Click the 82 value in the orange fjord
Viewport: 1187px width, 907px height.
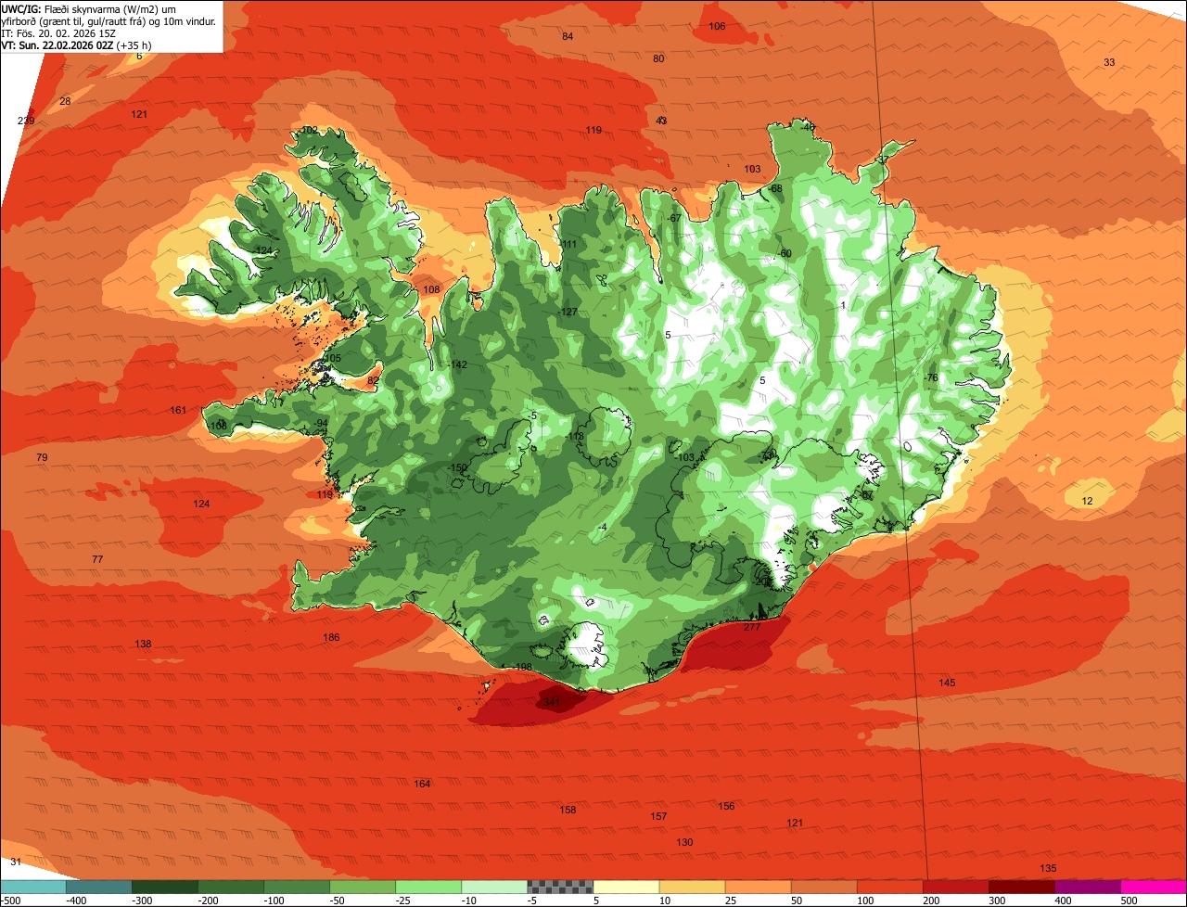pos(373,380)
